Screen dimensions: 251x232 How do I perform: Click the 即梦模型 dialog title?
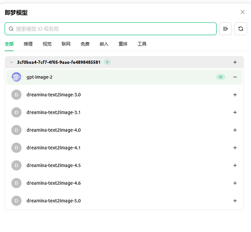(x=16, y=13)
